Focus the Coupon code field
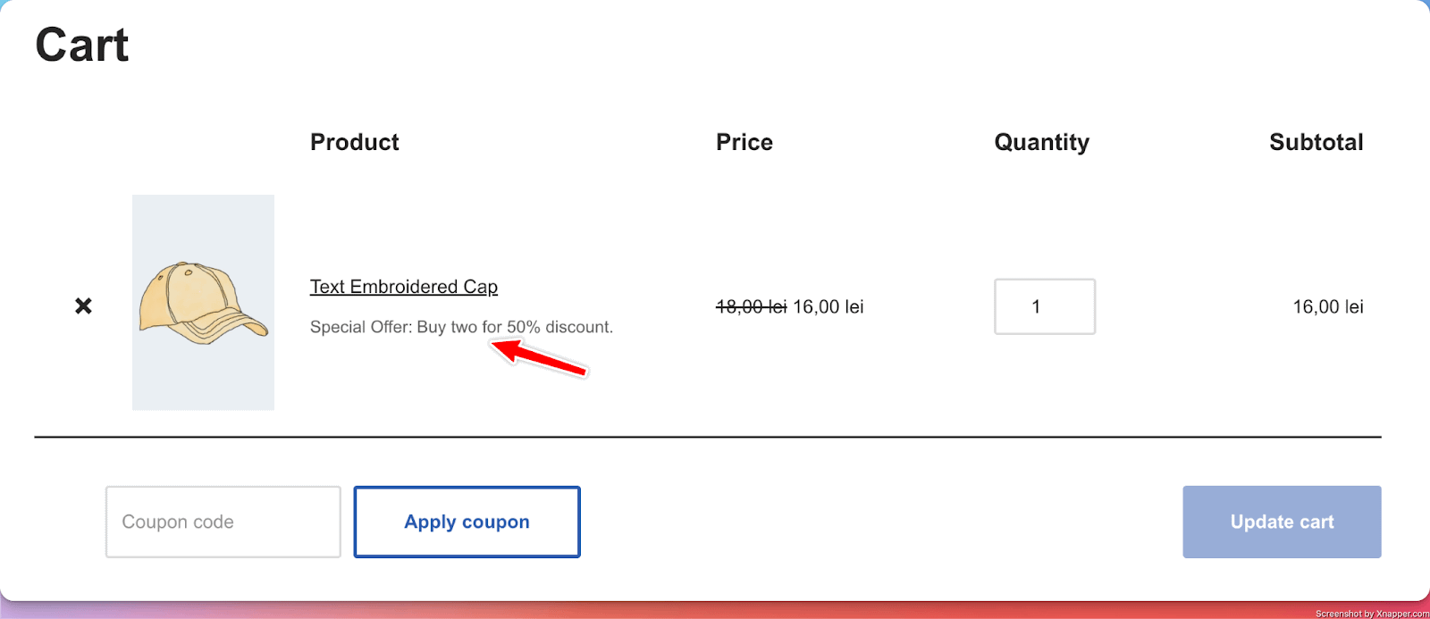 (223, 522)
